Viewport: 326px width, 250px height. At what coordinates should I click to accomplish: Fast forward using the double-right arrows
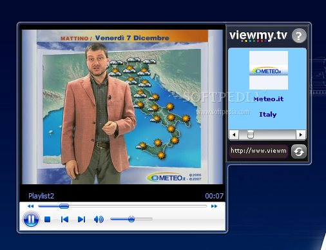214,206
